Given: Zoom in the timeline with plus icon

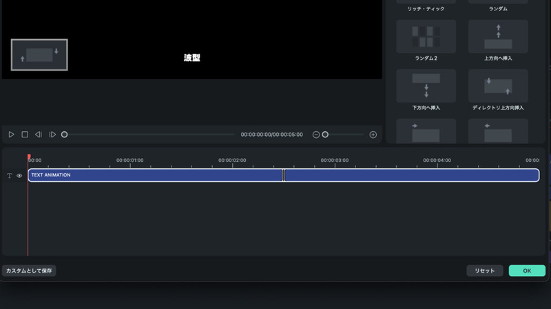Looking at the screenshot, I should pos(373,135).
